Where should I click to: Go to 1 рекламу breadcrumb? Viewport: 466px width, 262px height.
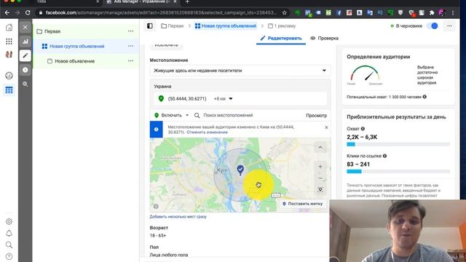coord(282,26)
